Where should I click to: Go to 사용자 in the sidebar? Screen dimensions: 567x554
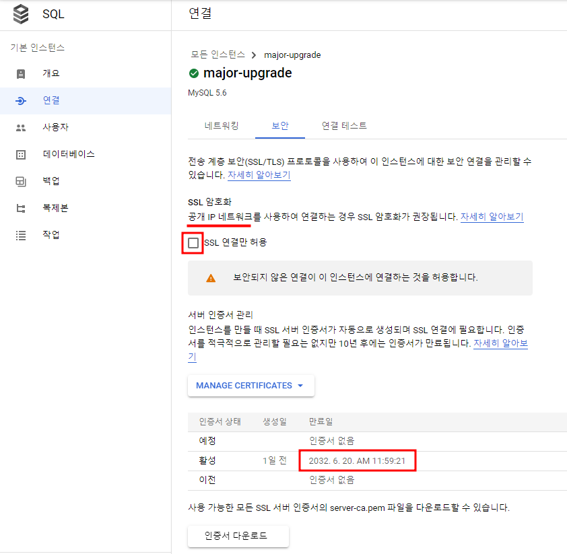coord(86,128)
